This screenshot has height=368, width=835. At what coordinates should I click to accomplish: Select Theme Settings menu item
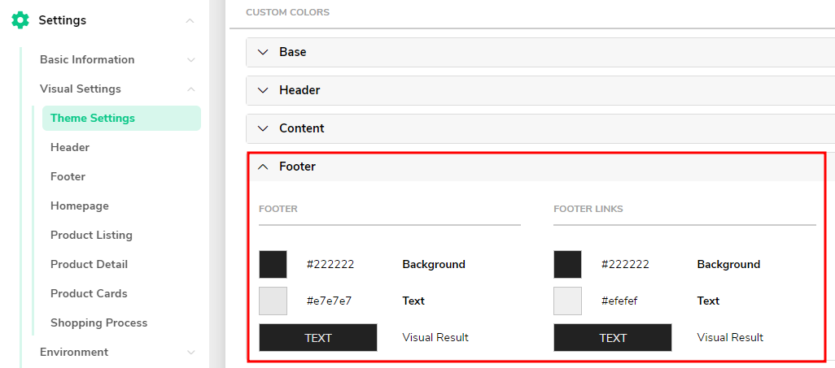121,118
